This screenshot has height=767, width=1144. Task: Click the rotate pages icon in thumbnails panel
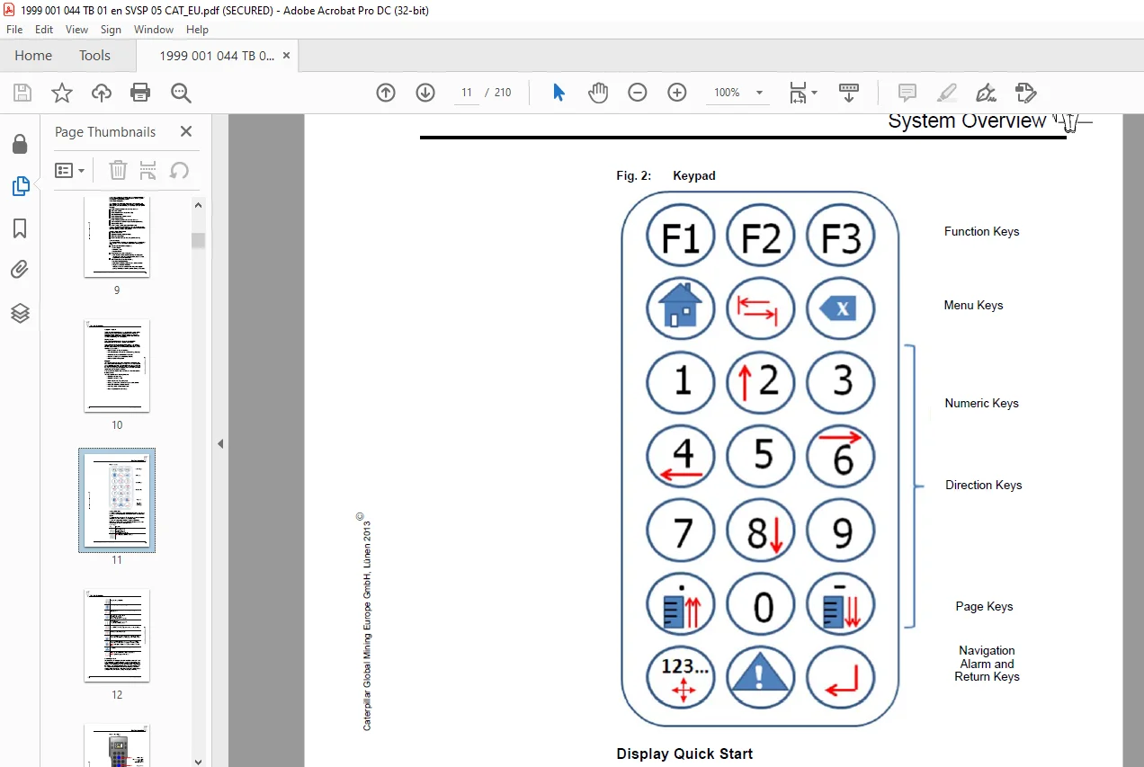point(179,170)
